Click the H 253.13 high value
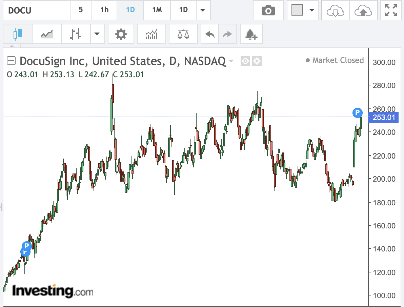The height and width of the screenshot is (307, 404). point(59,75)
